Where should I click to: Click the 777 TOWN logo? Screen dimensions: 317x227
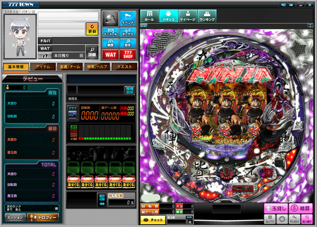click(21, 5)
